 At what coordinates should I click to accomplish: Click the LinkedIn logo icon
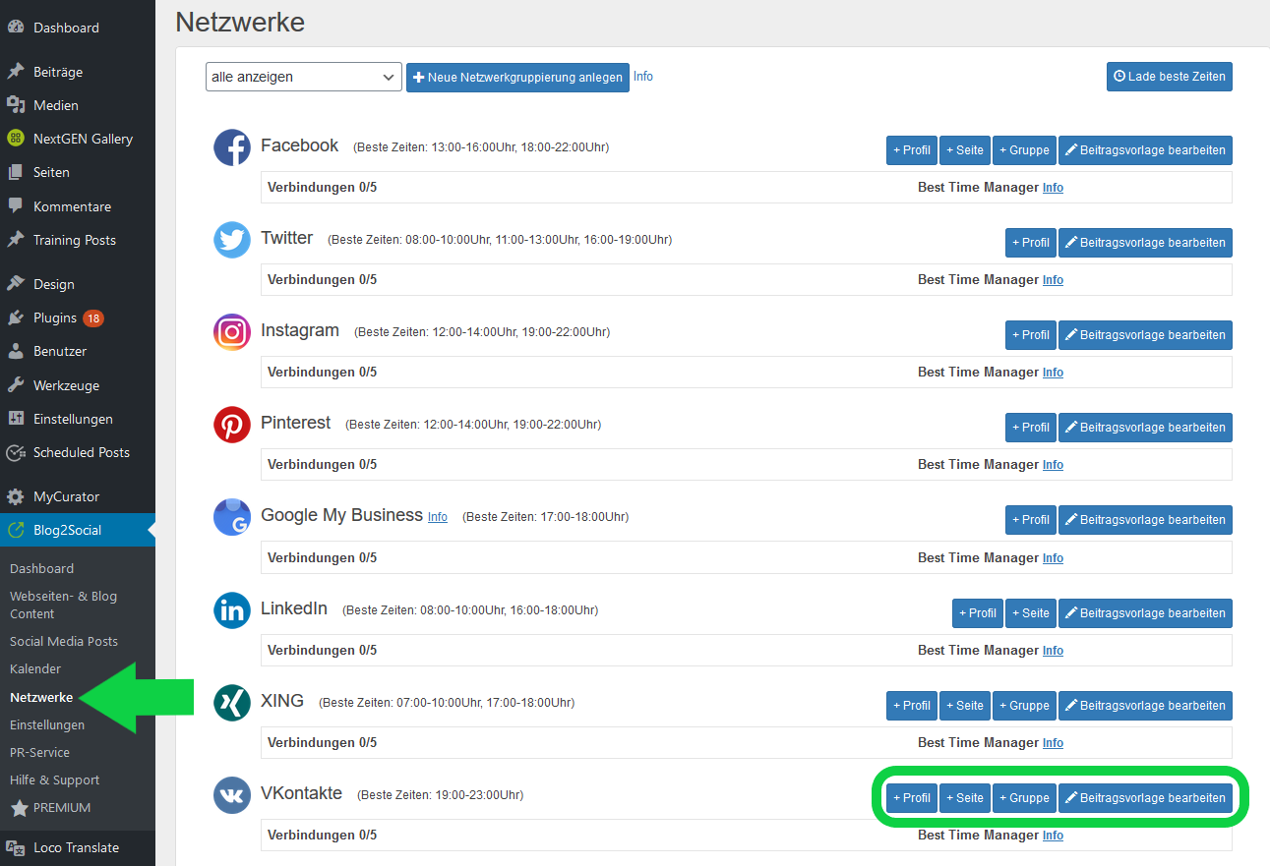232,610
